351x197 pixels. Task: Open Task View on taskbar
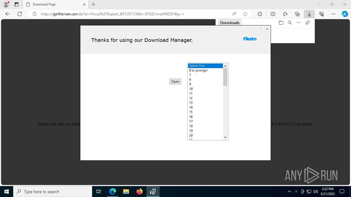(x=99, y=192)
